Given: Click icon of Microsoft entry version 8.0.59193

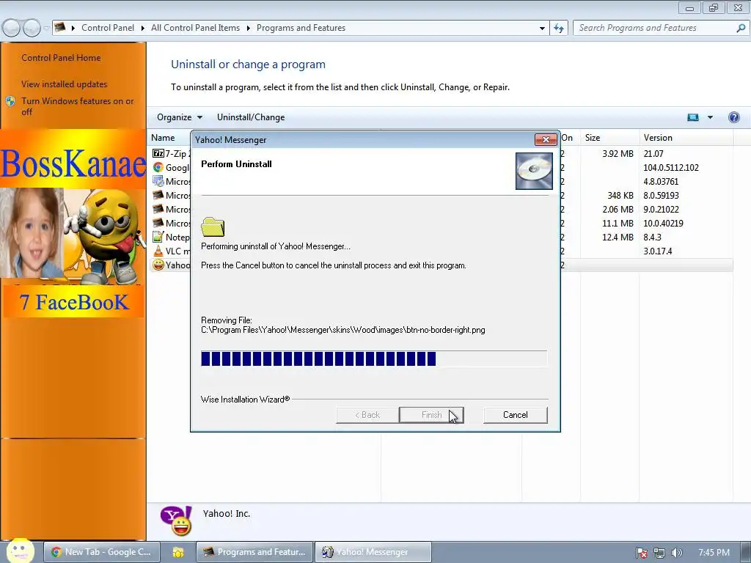Looking at the screenshot, I should tap(158, 195).
